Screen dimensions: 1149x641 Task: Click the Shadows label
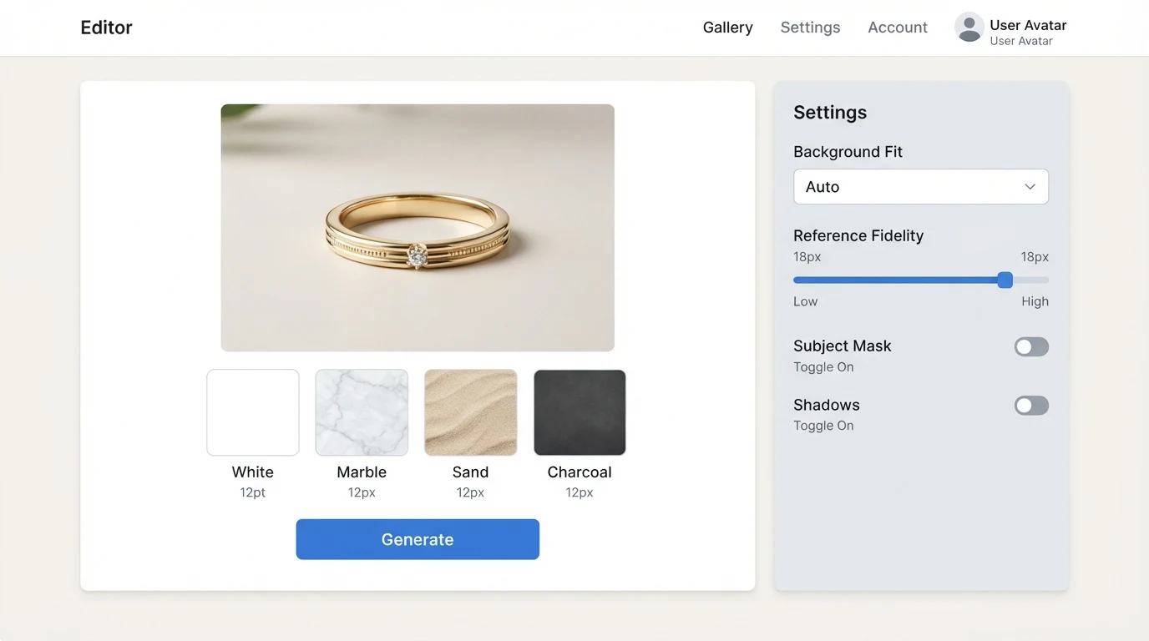point(827,405)
